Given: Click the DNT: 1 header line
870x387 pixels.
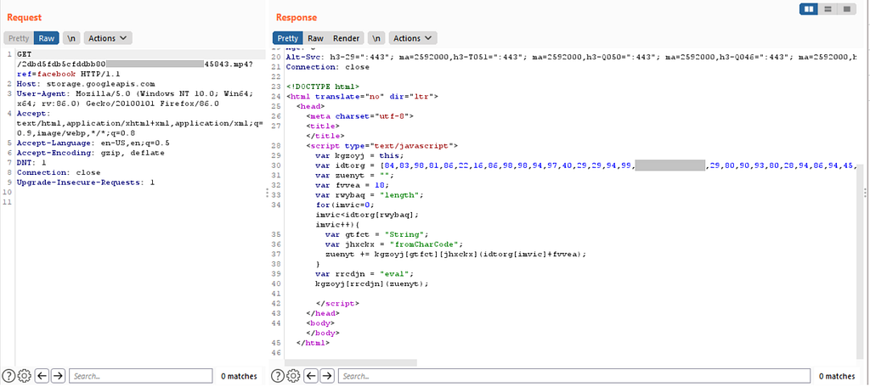Looking at the screenshot, I should [x=31, y=162].
